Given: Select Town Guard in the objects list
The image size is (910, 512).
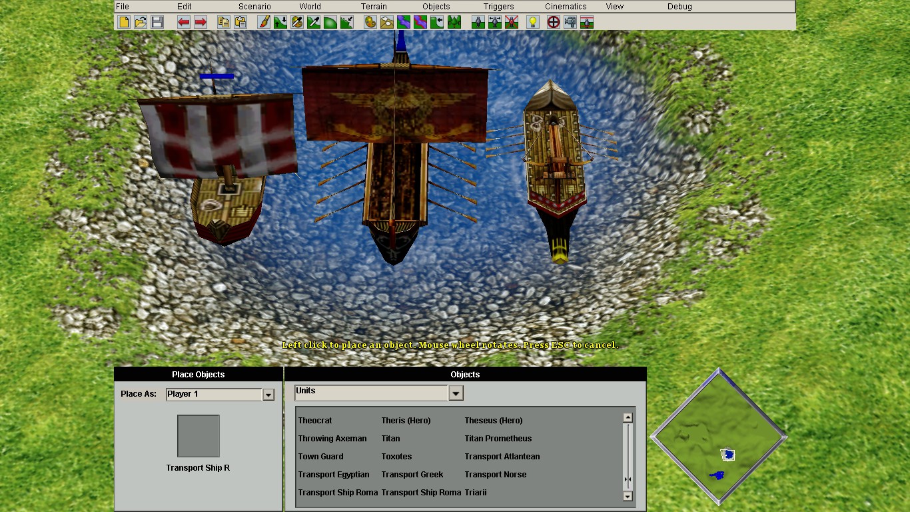Looking at the screenshot, I should tap(321, 457).
